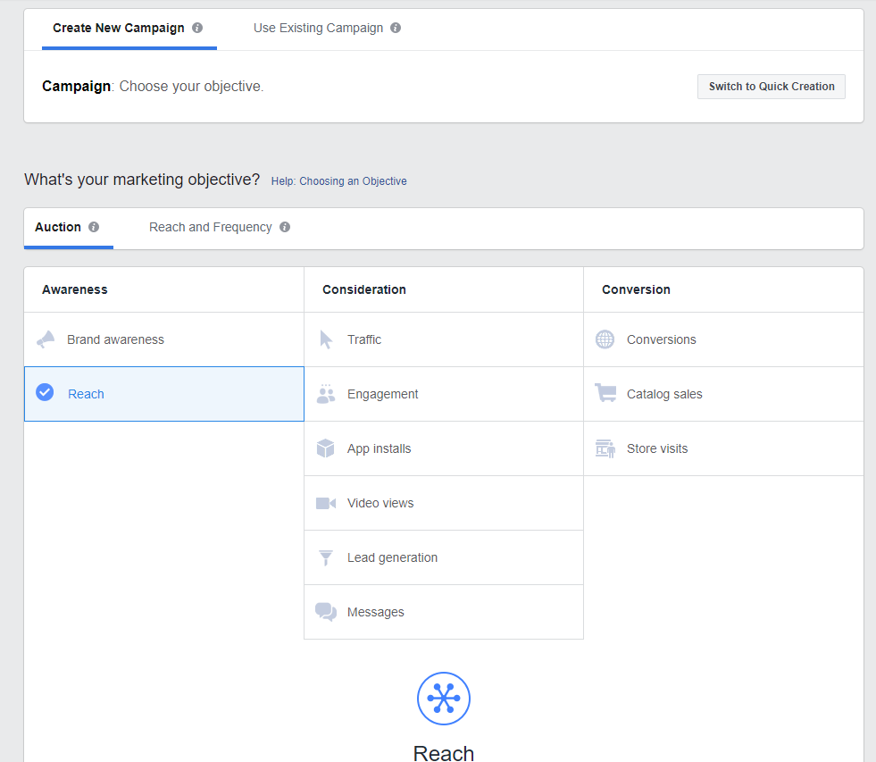The image size is (876, 762).
Task: Toggle the checked Reach objective checkmark
Action: tap(45, 393)
